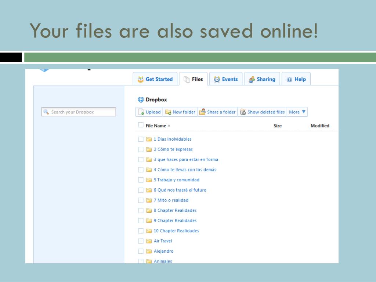Click folder icon of 5 Trabajo y comunidad

point(149,180)
